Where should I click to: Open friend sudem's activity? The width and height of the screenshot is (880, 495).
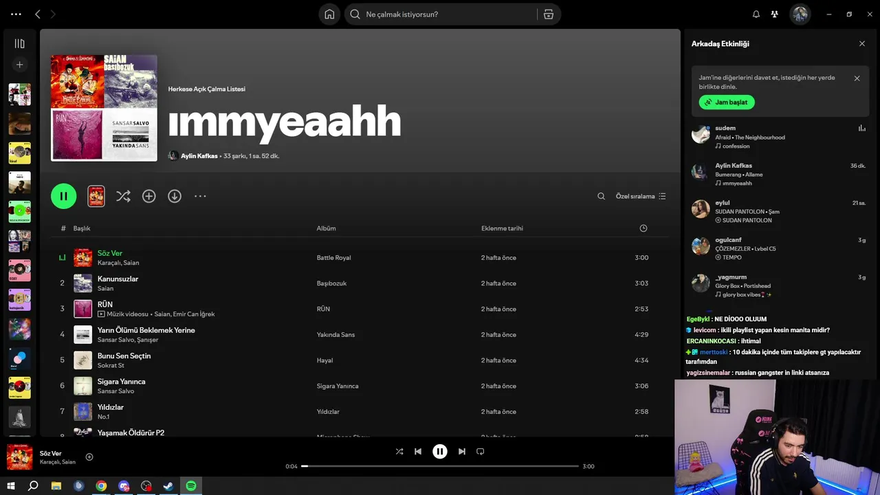click(x=778, y=137)
